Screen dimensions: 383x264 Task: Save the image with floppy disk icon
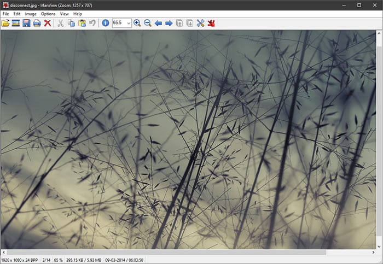[26, 23]
